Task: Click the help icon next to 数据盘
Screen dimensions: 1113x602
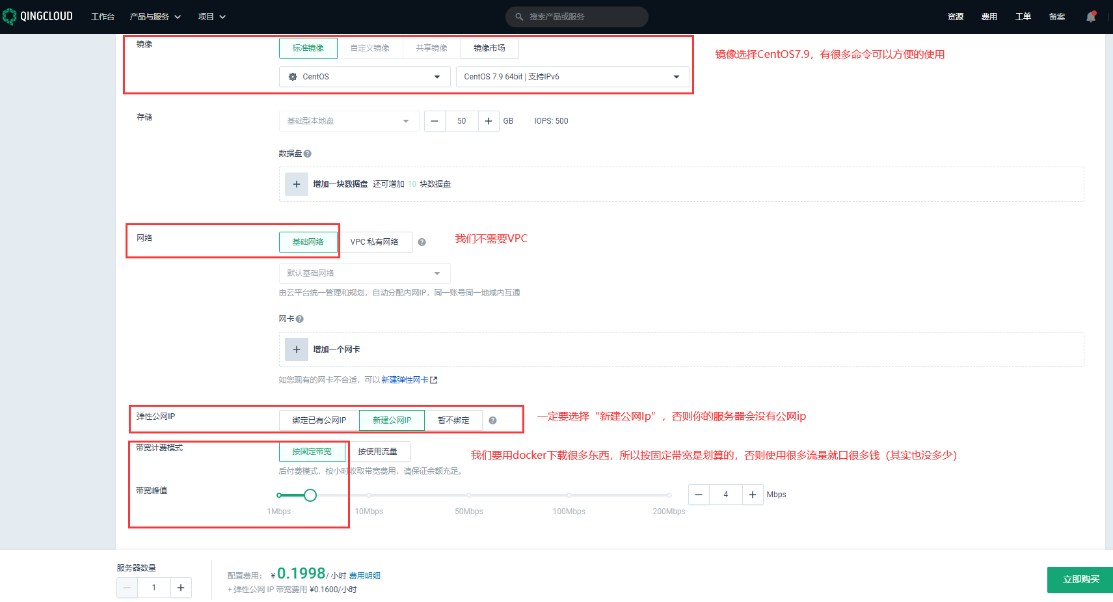Action: click(308, 154)
